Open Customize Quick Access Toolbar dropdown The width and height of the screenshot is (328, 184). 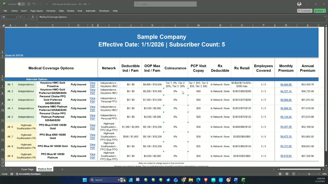tap(47, 4)
